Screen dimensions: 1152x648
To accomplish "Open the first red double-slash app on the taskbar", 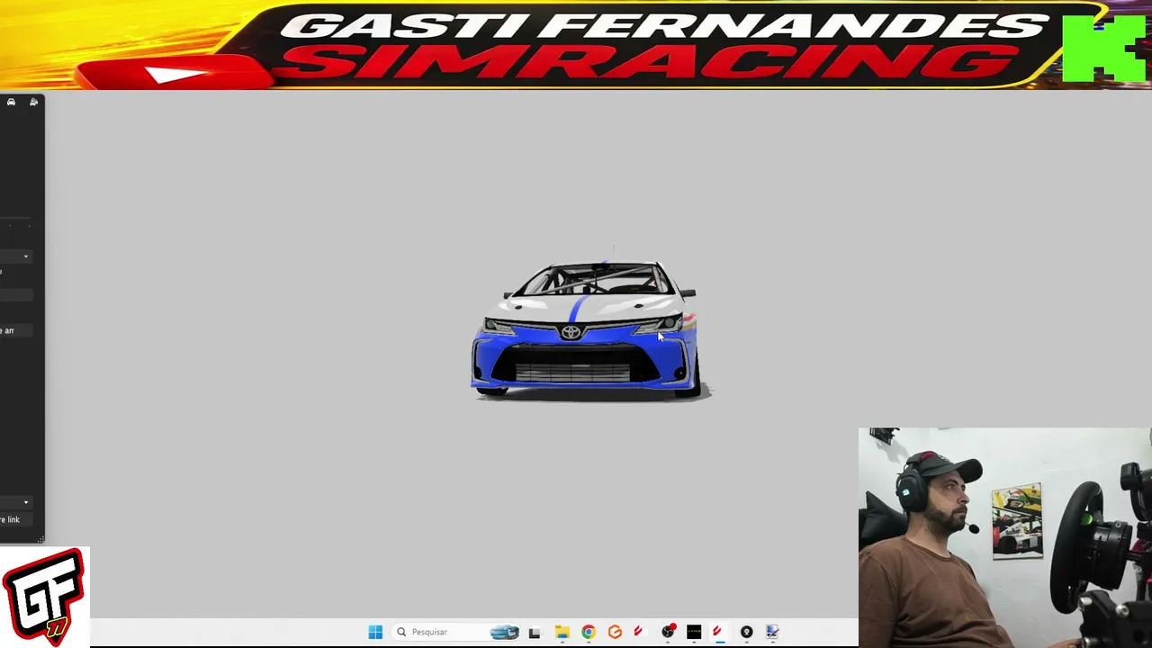I will pyautogui.click(x=639, y=632).
